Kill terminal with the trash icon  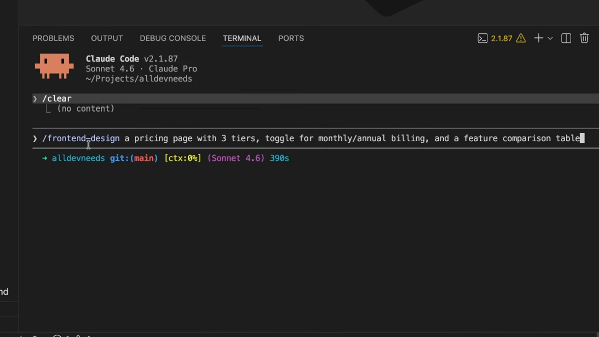click(584, 38)
